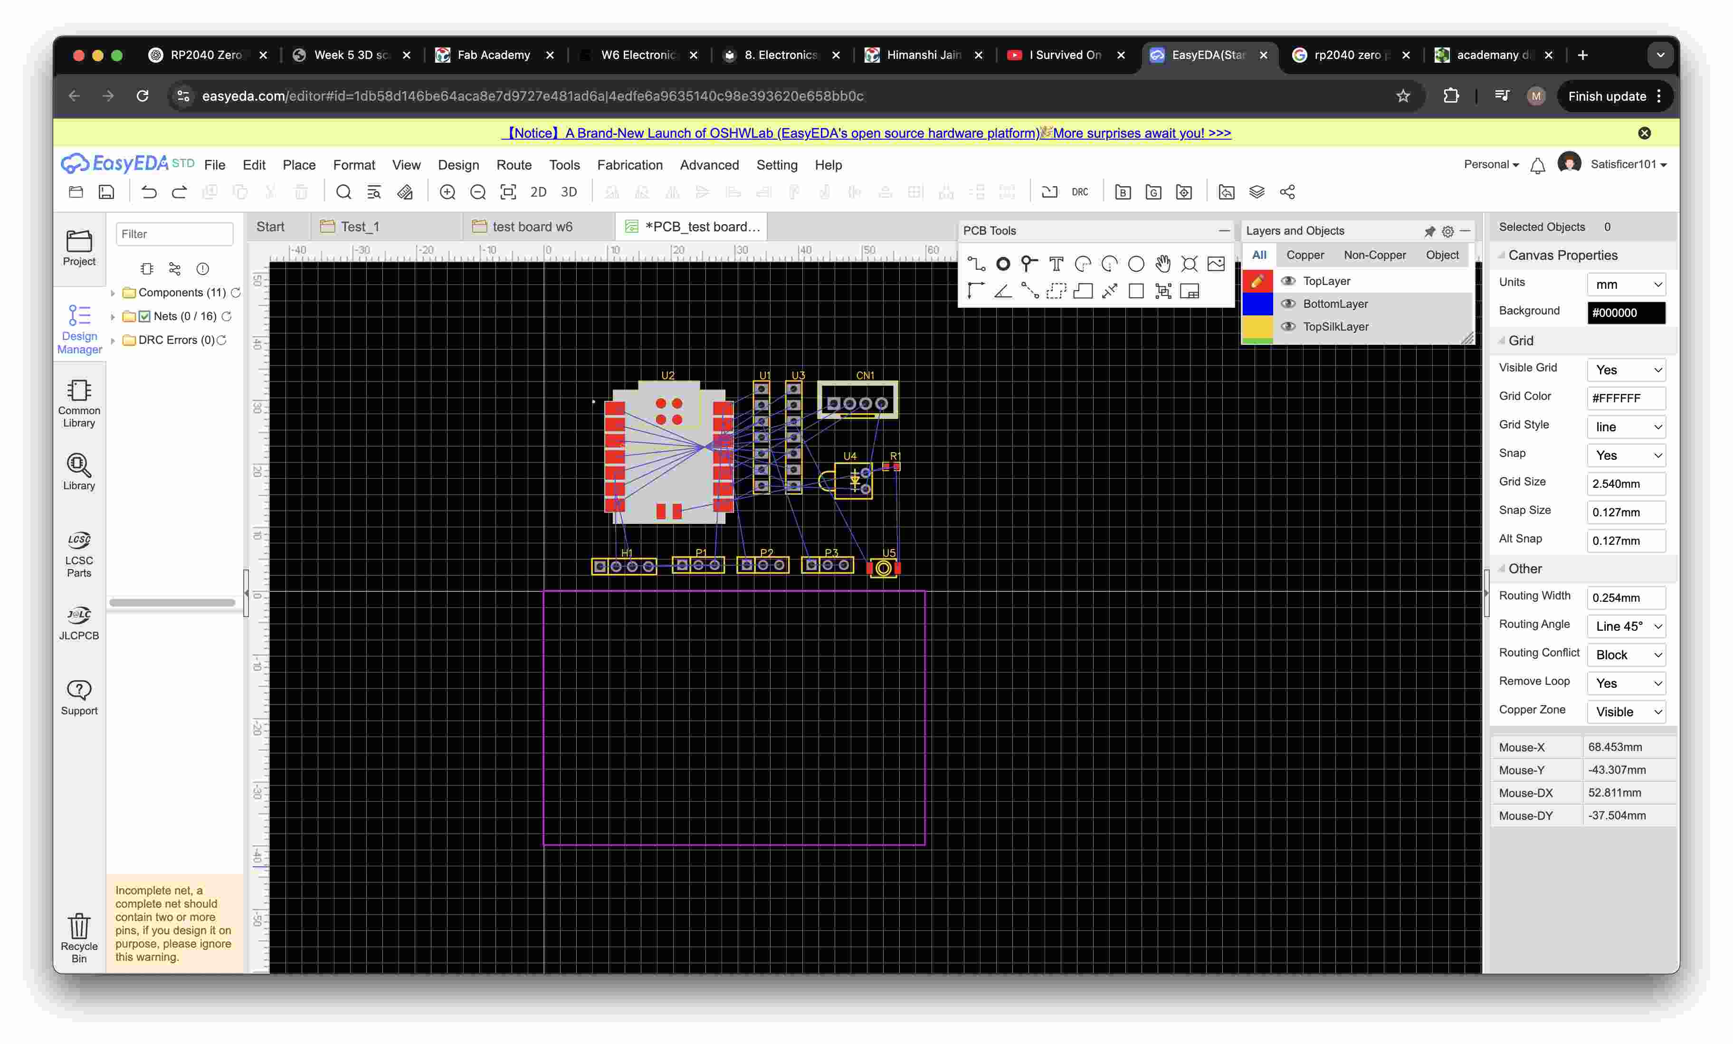Select the Via tool in PCB Tools

(1029, 265)
